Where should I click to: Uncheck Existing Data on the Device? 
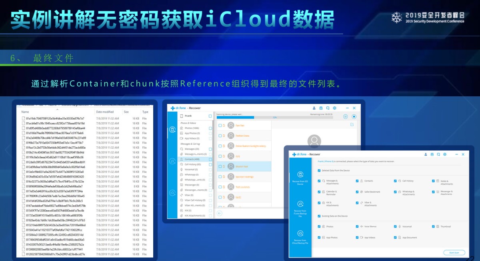[319, 216]
